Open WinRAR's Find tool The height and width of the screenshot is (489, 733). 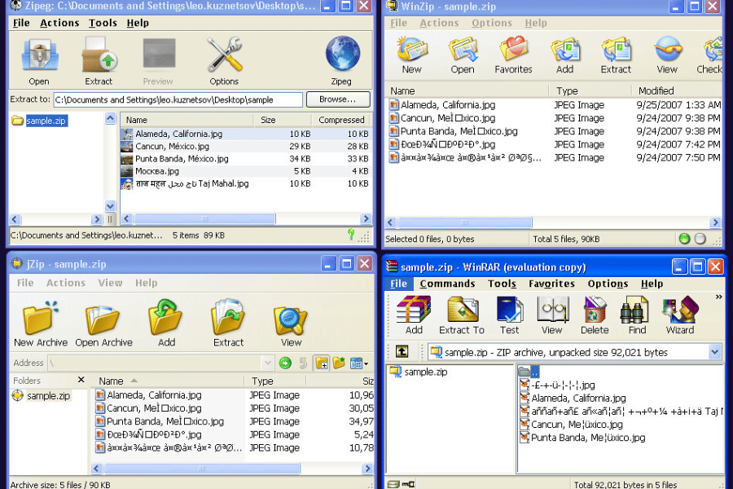pos(635,312)
